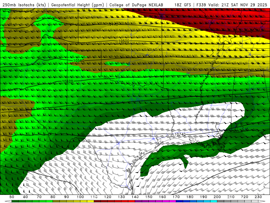Screen dimensions: 270x203
Task: Click the 100 value on the color scale
Action: 80,197
